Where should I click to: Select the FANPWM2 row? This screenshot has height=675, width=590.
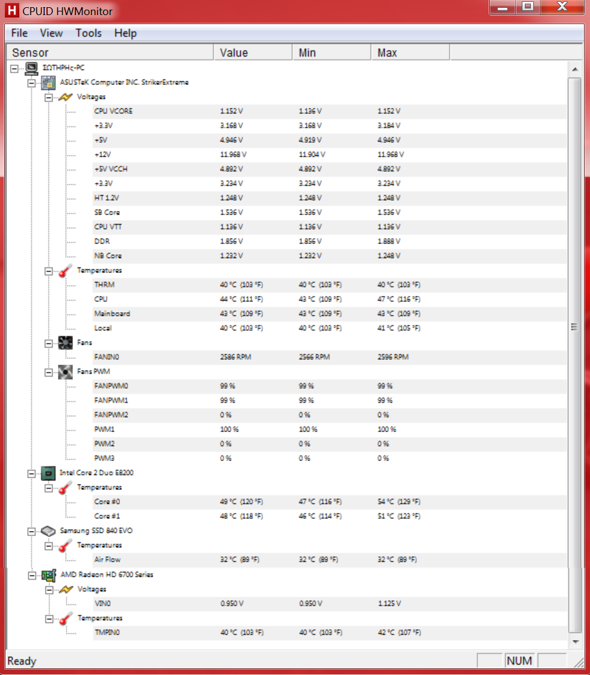pyautogui.click(x=329, y=415)
